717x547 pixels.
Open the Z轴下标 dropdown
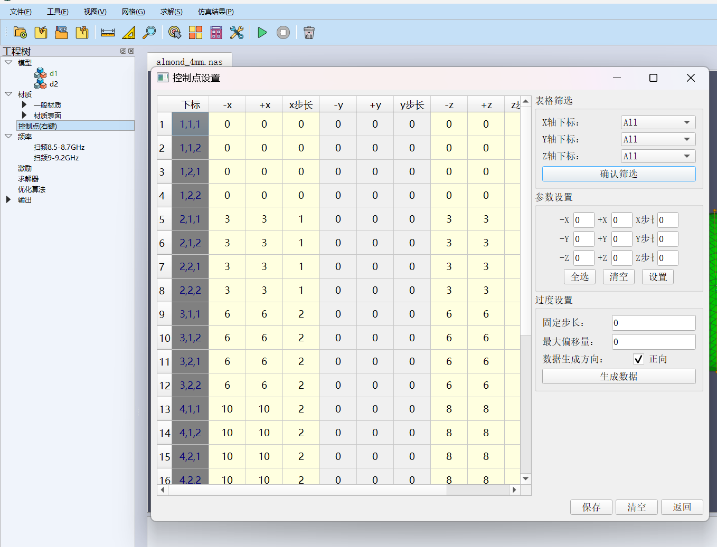coord(658,156)
